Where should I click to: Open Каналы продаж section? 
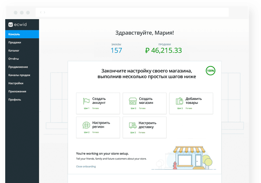(x=22, y=75)
